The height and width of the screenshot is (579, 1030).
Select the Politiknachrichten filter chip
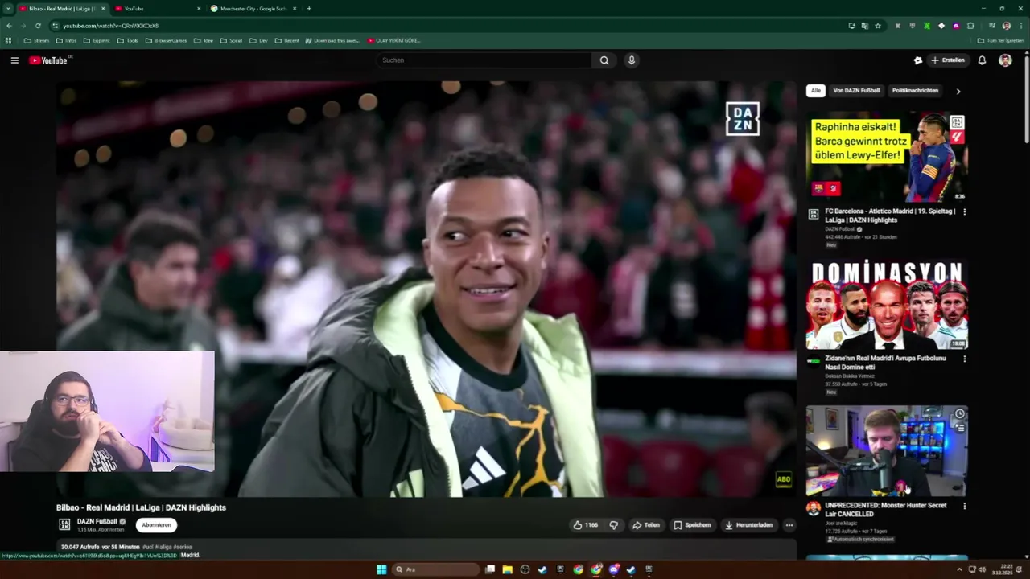tap(915, 91)
